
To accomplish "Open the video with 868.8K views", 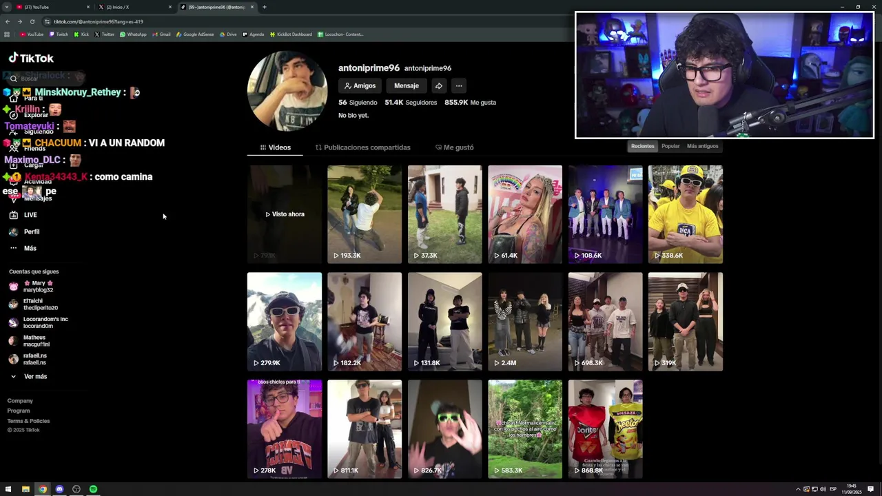I will 606,429.
